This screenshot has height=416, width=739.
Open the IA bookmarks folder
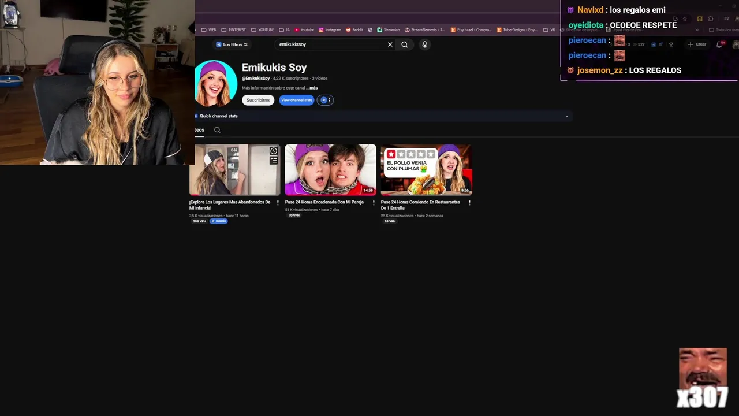pyautogui.click(x=285, y=30)
